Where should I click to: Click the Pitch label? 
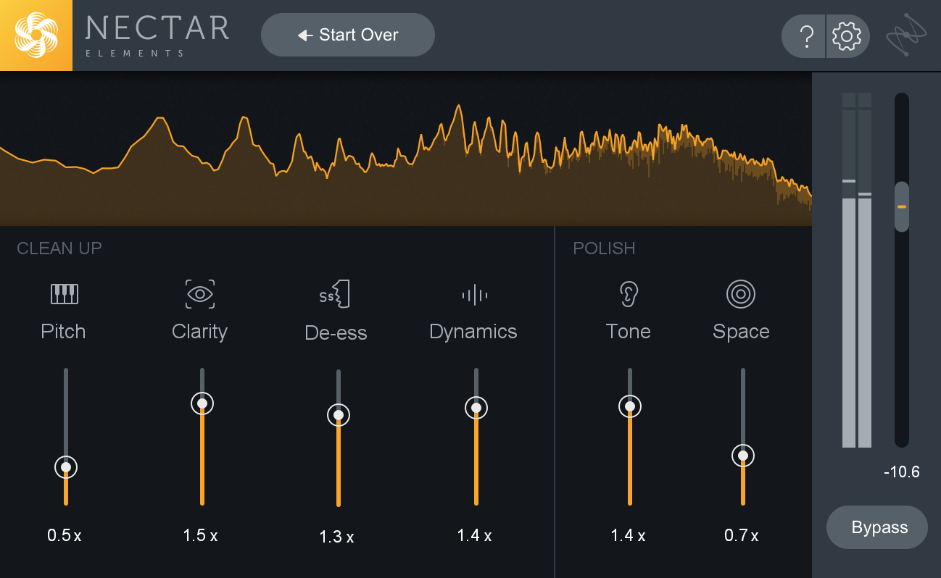[x=63, y=332]
